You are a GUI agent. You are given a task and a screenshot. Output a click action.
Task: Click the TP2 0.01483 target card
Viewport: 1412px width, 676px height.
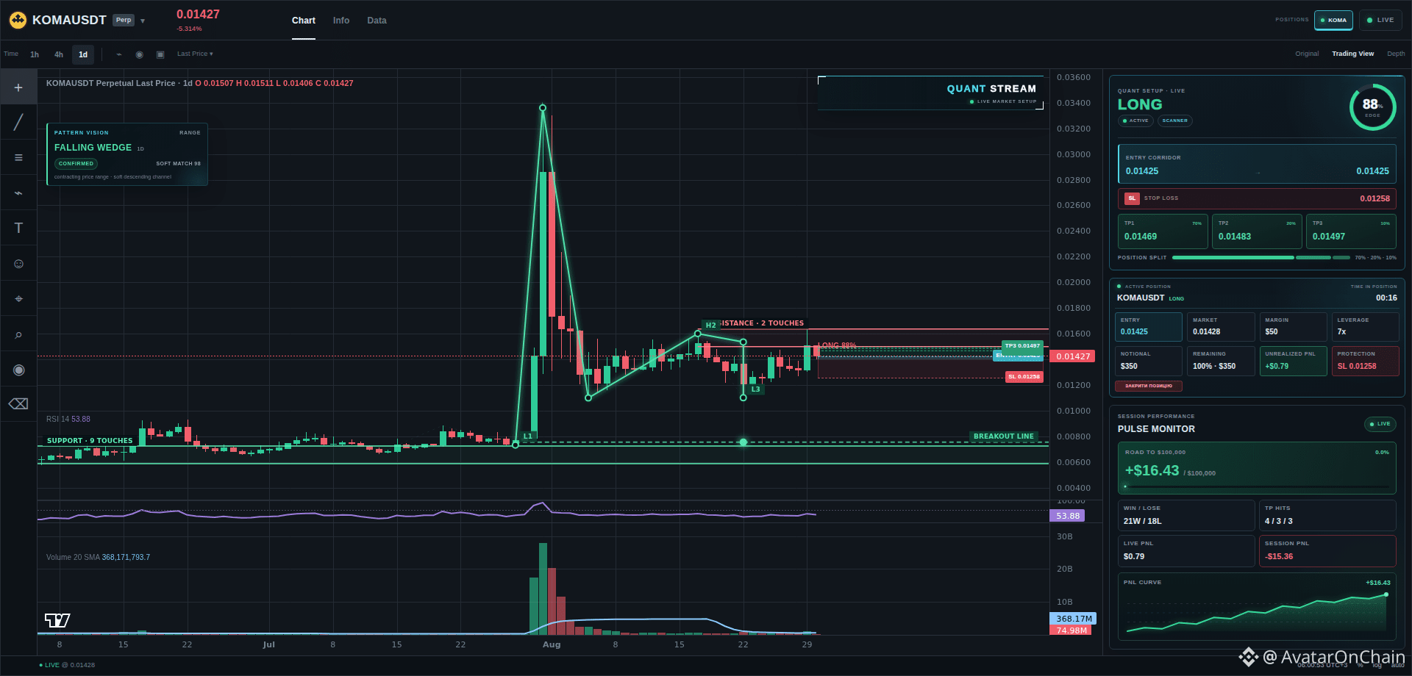1257,231
